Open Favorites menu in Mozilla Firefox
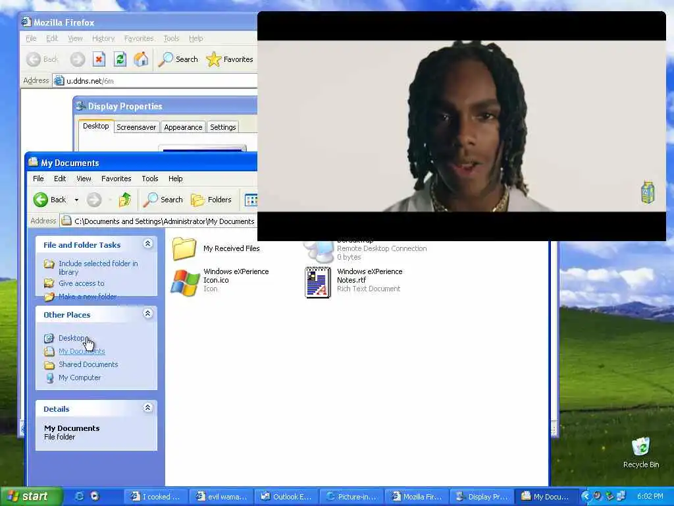The width and height of the screenshot is (674, 506). click(139, 38)
